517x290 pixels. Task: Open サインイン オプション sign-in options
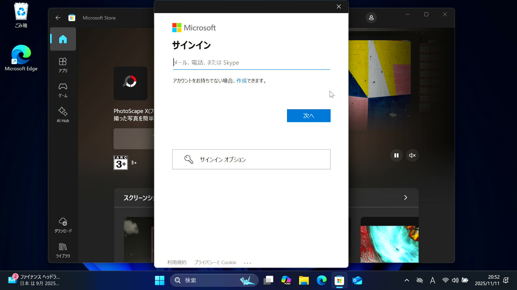[x=251, y=160]
